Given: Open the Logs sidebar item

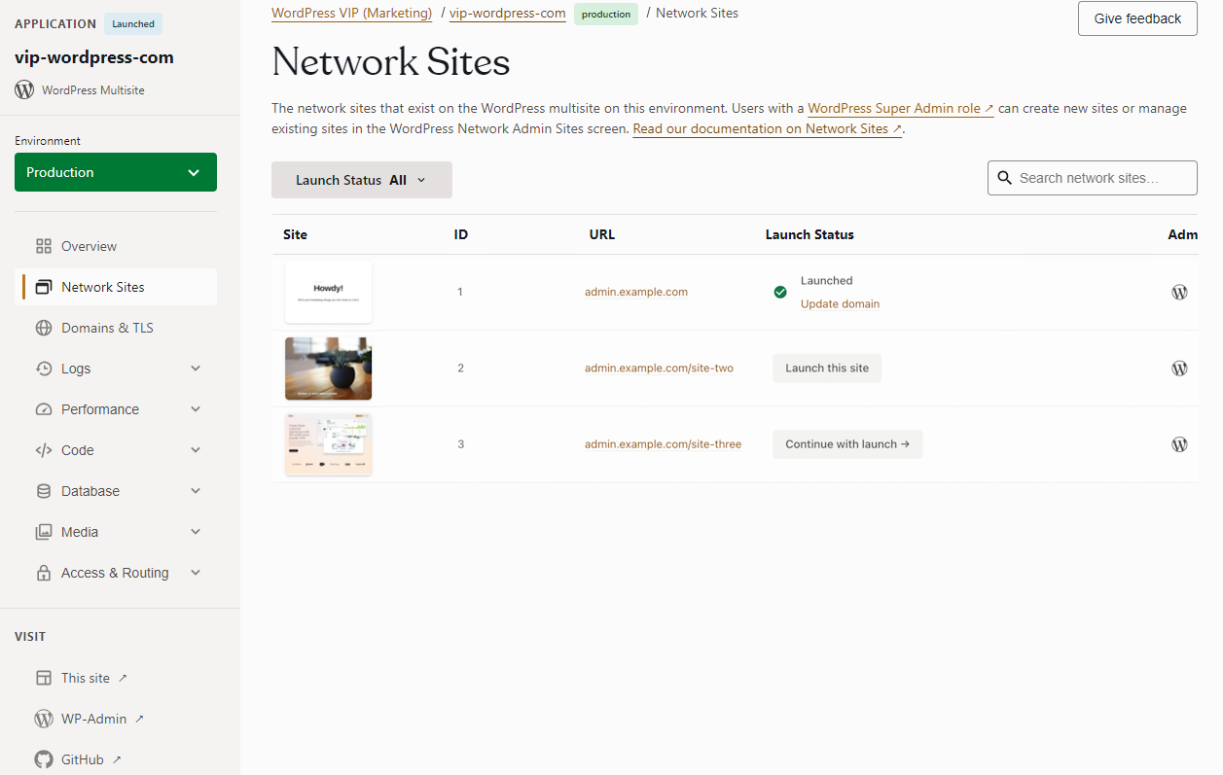Looking at the screenshot, I should pos(116,369).
